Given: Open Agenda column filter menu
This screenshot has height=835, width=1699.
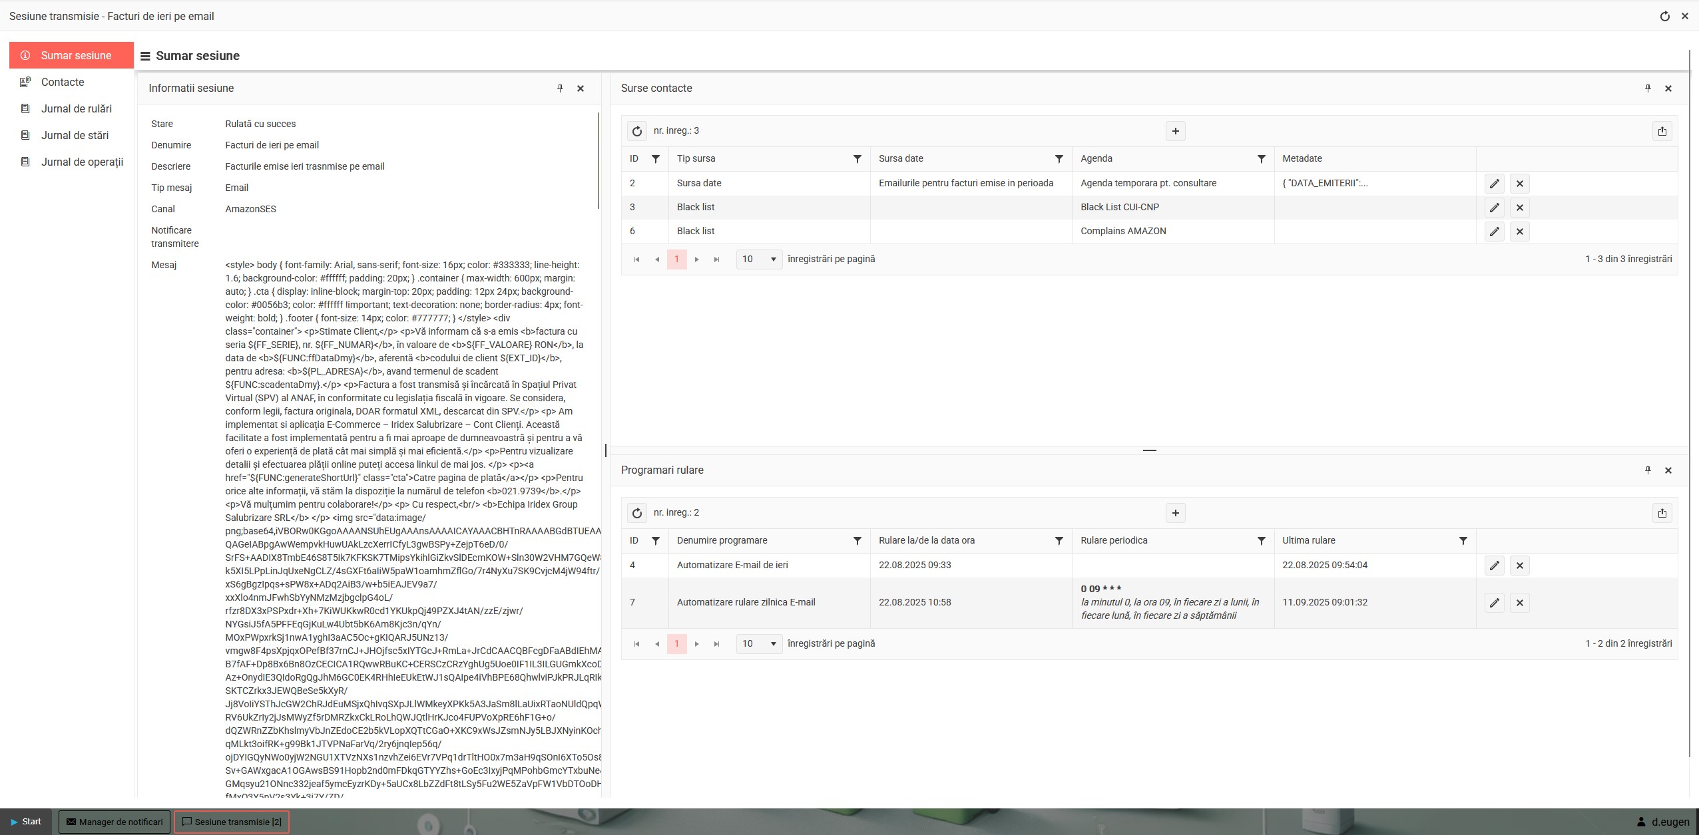Looking at the screenshot, I should tap(1260, 159).
